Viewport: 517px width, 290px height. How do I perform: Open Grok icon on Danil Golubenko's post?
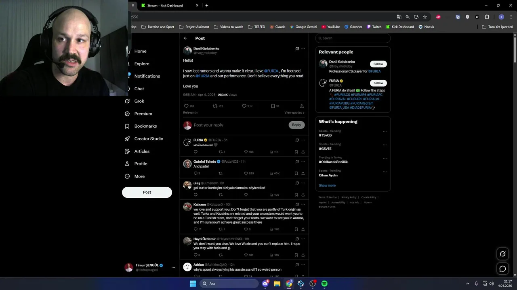pos(297,48)
